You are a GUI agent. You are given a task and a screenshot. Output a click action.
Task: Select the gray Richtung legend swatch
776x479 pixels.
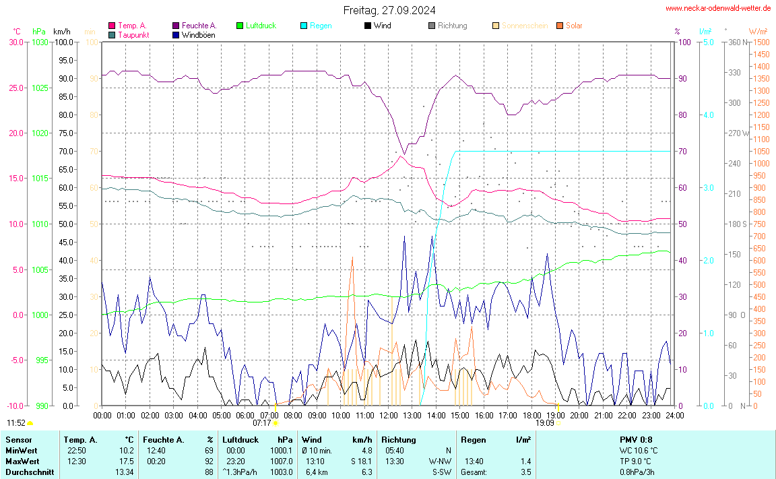[x=432, y=26]
